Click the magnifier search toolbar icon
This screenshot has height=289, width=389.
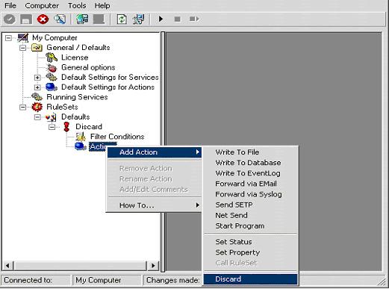pyautogui.click(x=60, y=19)
